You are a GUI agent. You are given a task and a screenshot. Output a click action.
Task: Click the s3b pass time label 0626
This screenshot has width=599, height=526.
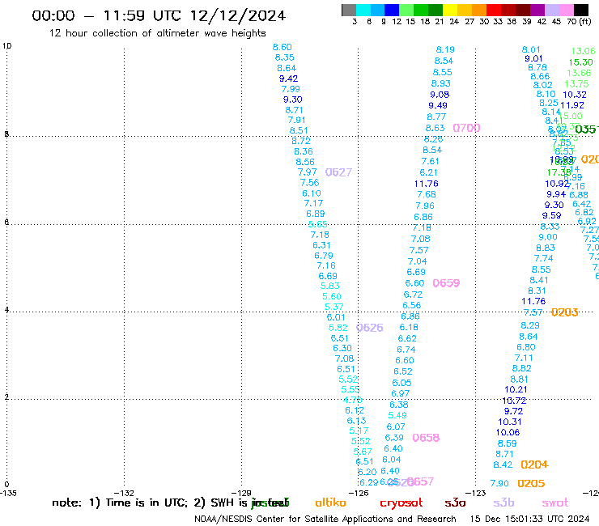[369, 328]
